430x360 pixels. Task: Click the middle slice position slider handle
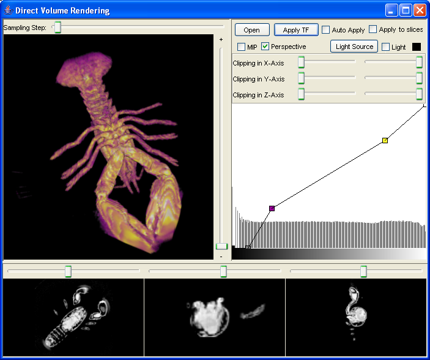pyautogui.click(x=223, y=271)
